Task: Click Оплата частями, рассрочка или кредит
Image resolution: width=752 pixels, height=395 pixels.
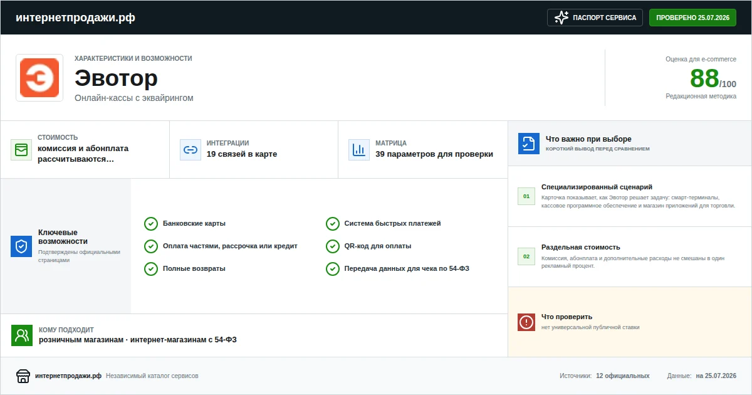Action: click(x=230, y=246)
